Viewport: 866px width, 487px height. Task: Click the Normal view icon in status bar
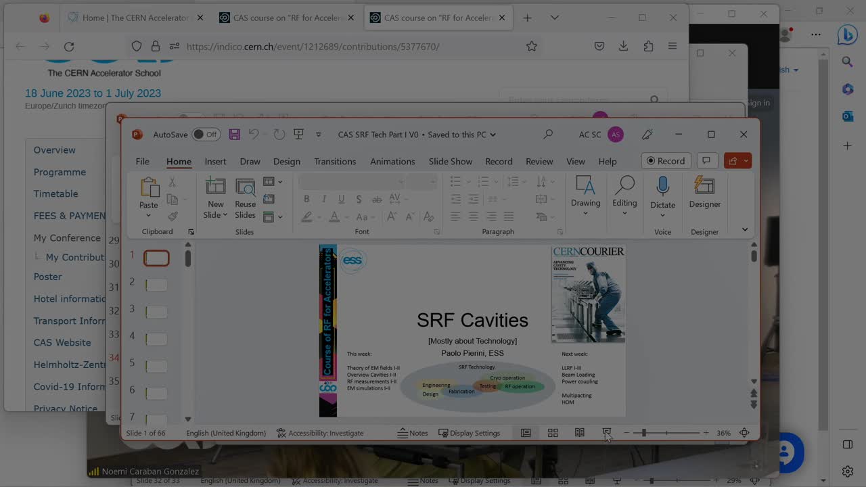coord(526,433)
